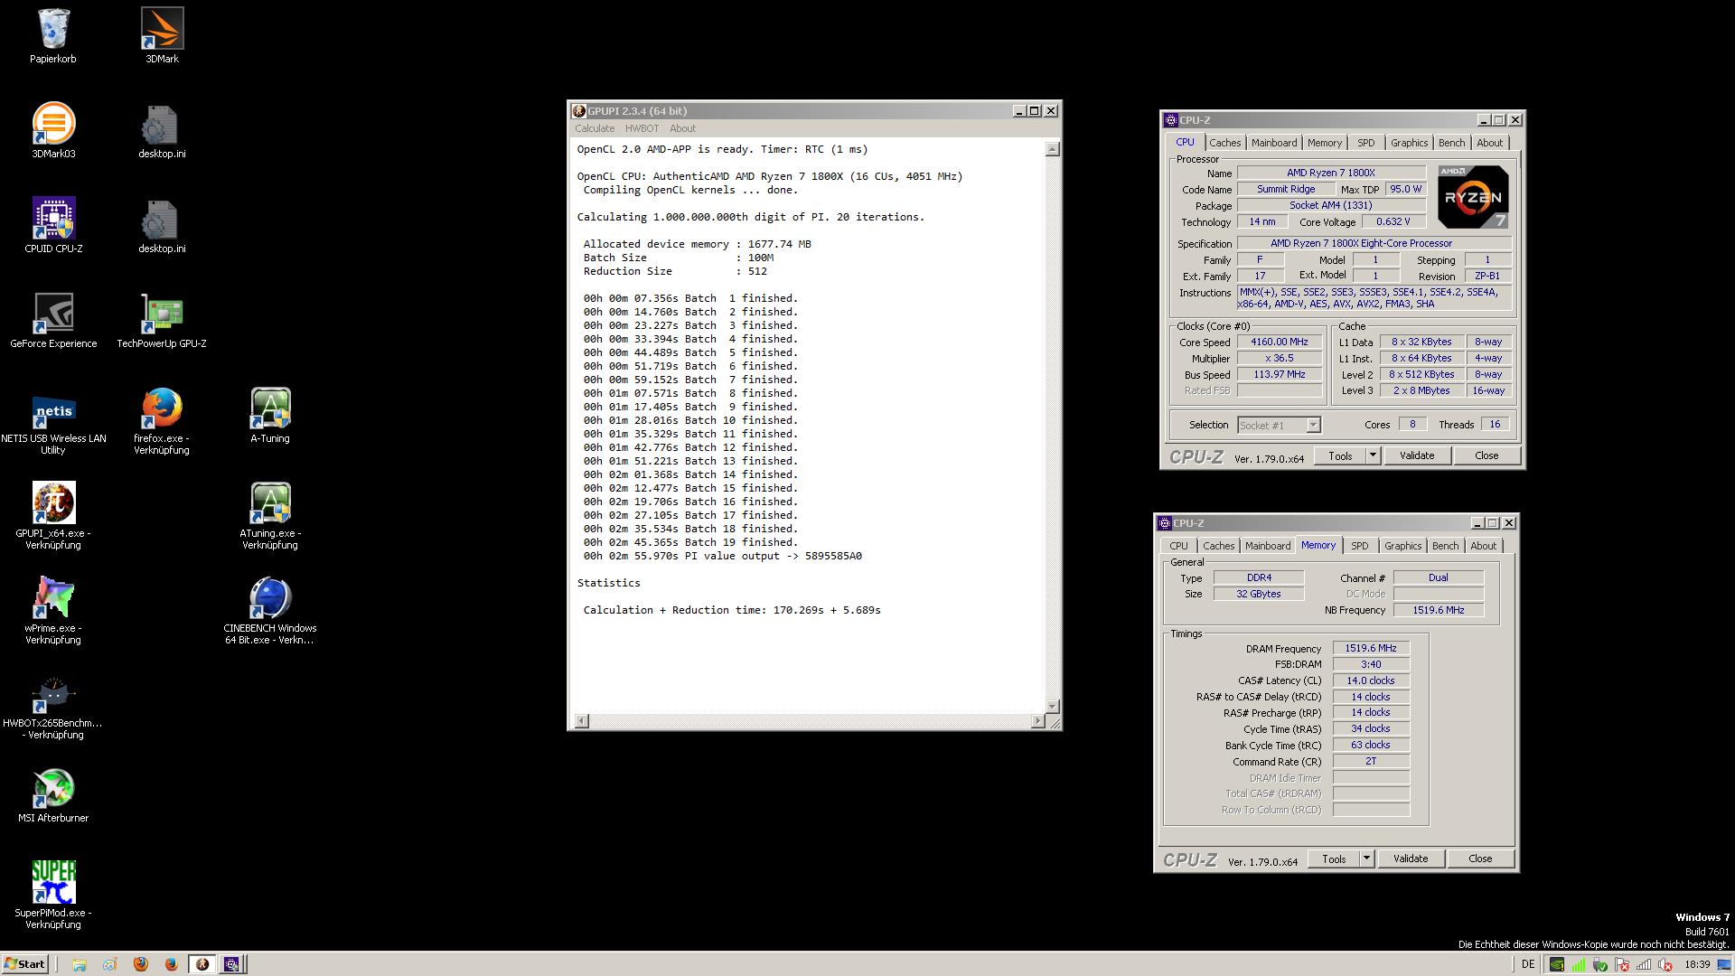Select the SuperPiMod.exe shortcut icon

pyautogui.click(x=53, y=895)
